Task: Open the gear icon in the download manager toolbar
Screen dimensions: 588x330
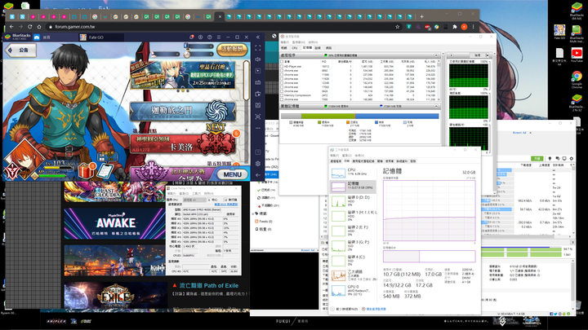Action: (572, 159)
